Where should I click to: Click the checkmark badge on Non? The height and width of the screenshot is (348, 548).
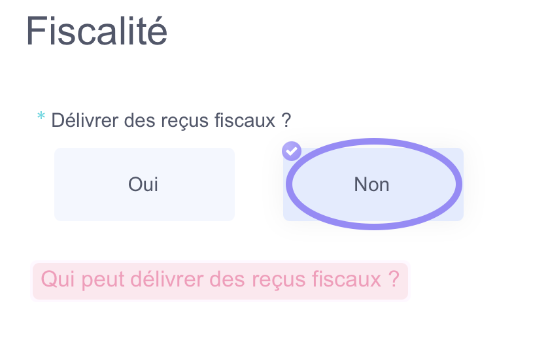coord(292,151)
